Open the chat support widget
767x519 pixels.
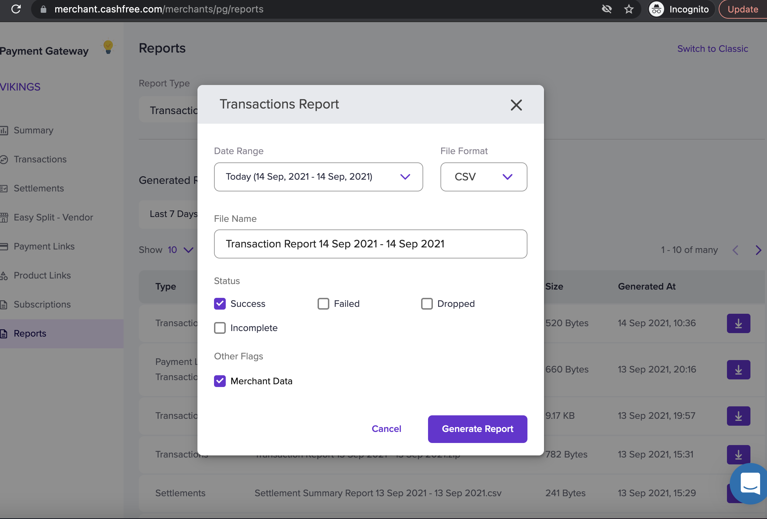click(x=750, y=483)
